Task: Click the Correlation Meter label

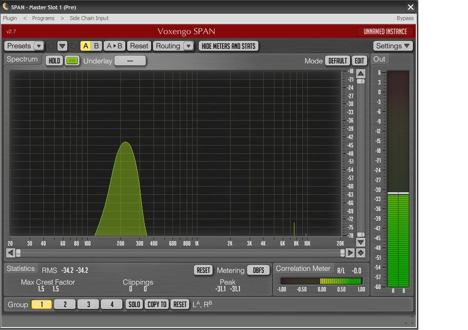Action: pos(303,268)
